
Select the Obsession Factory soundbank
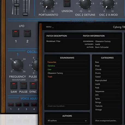(x=67, y=73)
